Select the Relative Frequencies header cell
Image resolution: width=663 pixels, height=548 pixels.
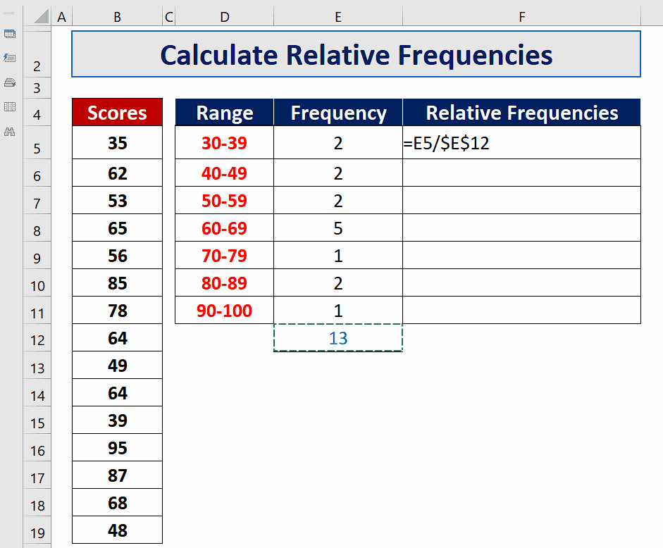pyautogui.click(x=521, y=113)
